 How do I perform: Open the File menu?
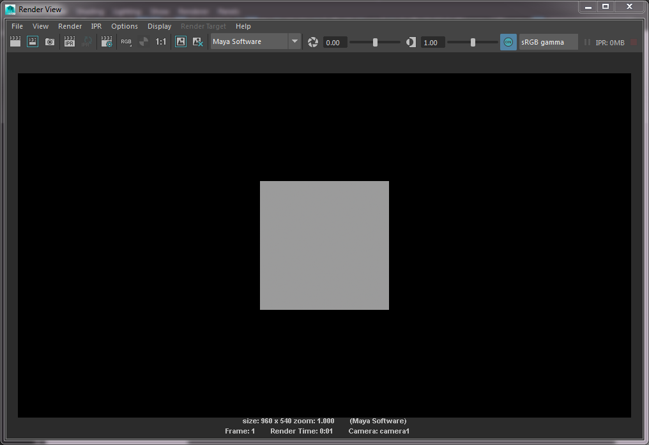tap(17, 26)
